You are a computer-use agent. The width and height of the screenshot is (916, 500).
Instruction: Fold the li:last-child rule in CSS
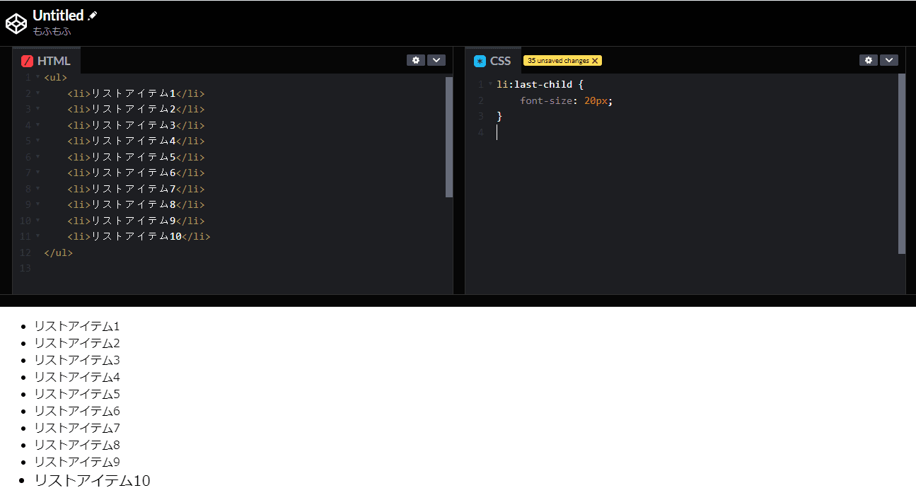tap(490, 84)
